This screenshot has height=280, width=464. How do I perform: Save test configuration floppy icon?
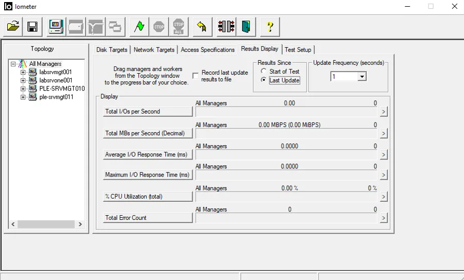(32, 27)
